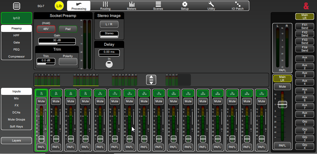Mute the Ip 17/18 channel
This screenshot has width=317, height=154.
pos(159,101)
